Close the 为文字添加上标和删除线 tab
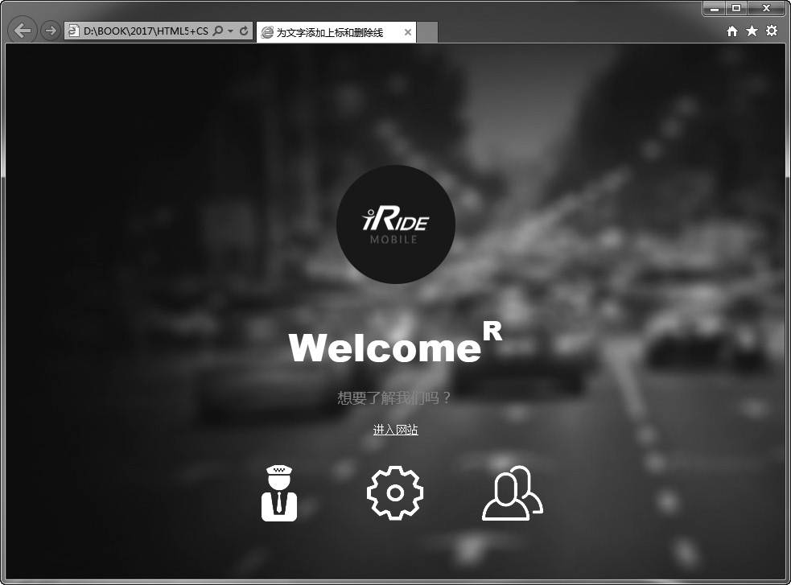Viewport: 791px width, 585px height. coord(408,33)
